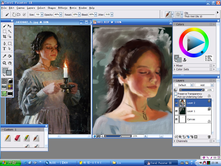The image size is (221, 166).
Task: Select the Layer Adjuster tool
Action: [10, 26]
